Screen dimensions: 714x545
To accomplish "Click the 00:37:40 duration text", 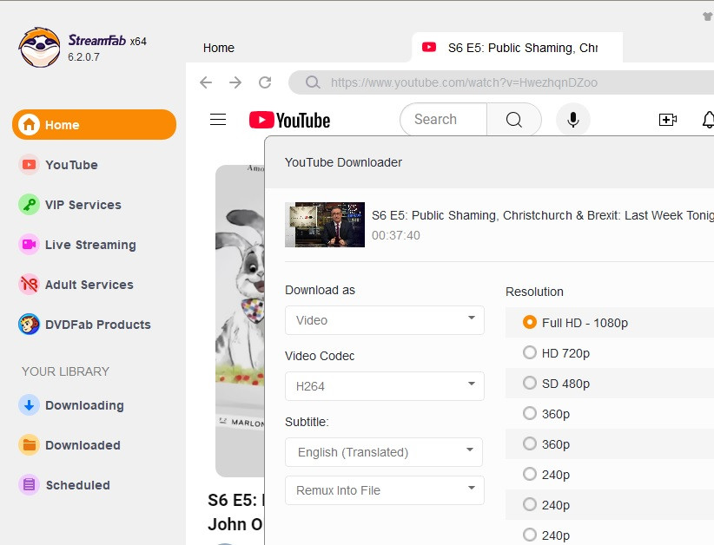I will click(396, 235).
